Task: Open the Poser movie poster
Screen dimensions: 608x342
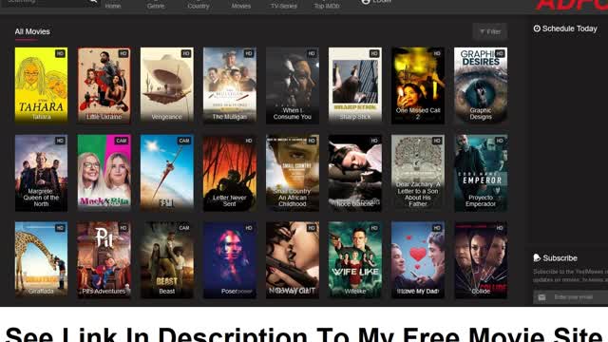Action: click(x=230, y=260)
